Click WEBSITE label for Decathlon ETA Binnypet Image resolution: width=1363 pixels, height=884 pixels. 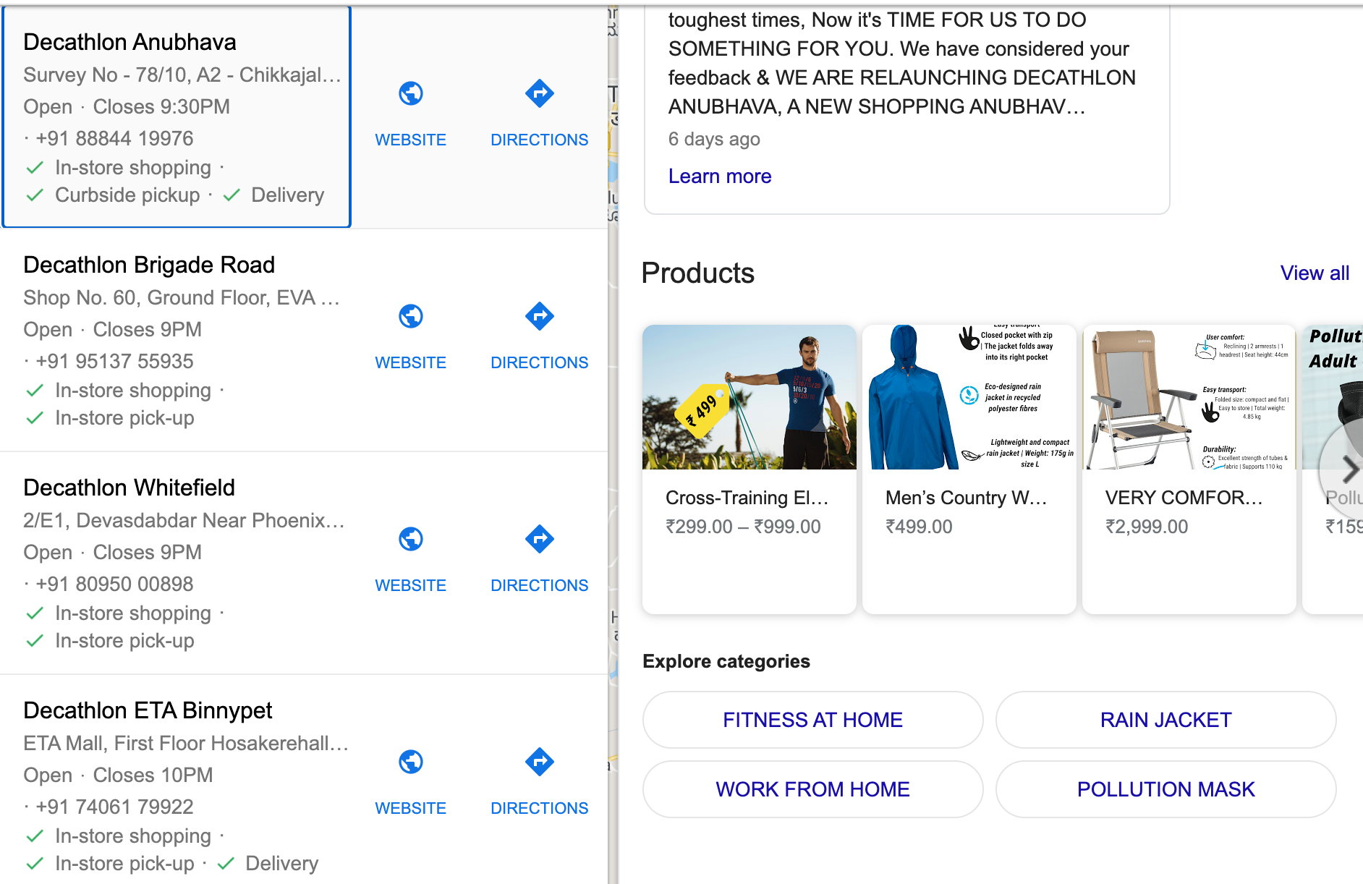point(410,808)
